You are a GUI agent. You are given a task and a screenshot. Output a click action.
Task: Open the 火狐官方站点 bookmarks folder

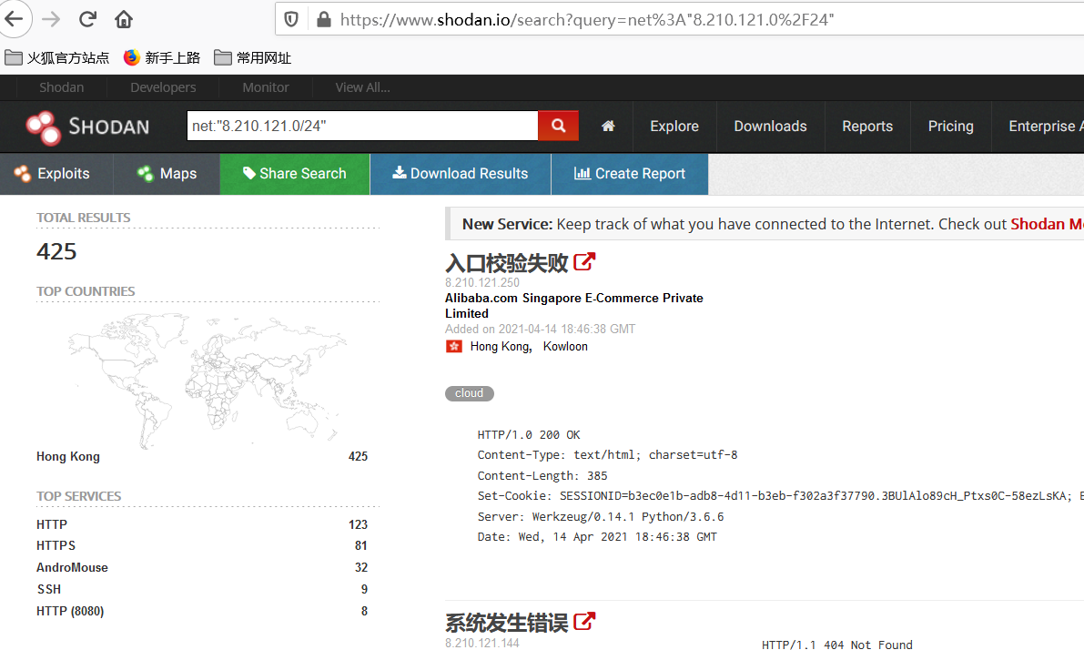pos(56,57)
